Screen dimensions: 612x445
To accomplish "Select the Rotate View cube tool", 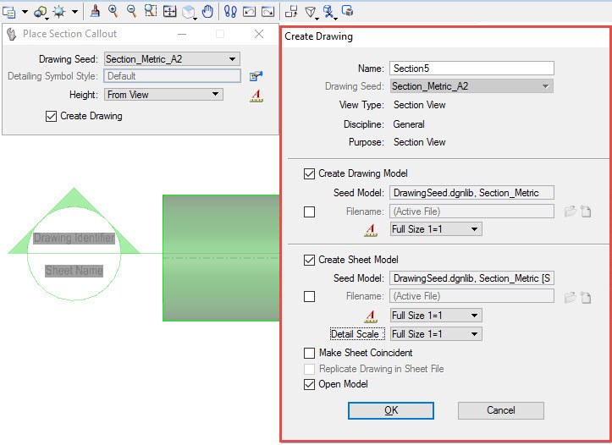I will click(189, 12).
